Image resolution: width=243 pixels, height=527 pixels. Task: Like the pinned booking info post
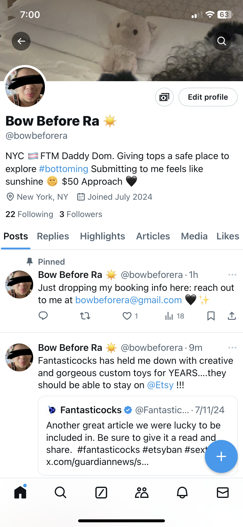(x=127, y=316)
